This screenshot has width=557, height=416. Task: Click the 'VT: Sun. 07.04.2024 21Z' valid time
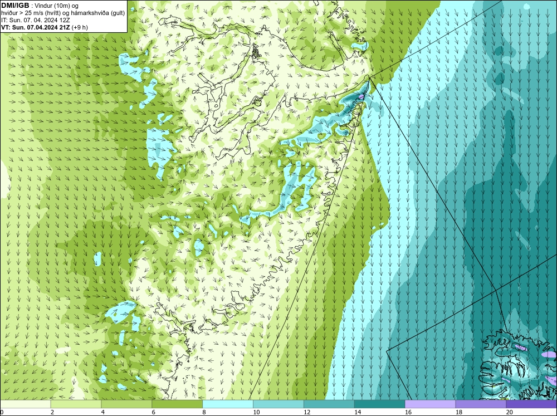tap(36, 27)
